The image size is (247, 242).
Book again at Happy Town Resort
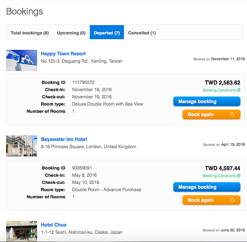(x=211, y=115)
